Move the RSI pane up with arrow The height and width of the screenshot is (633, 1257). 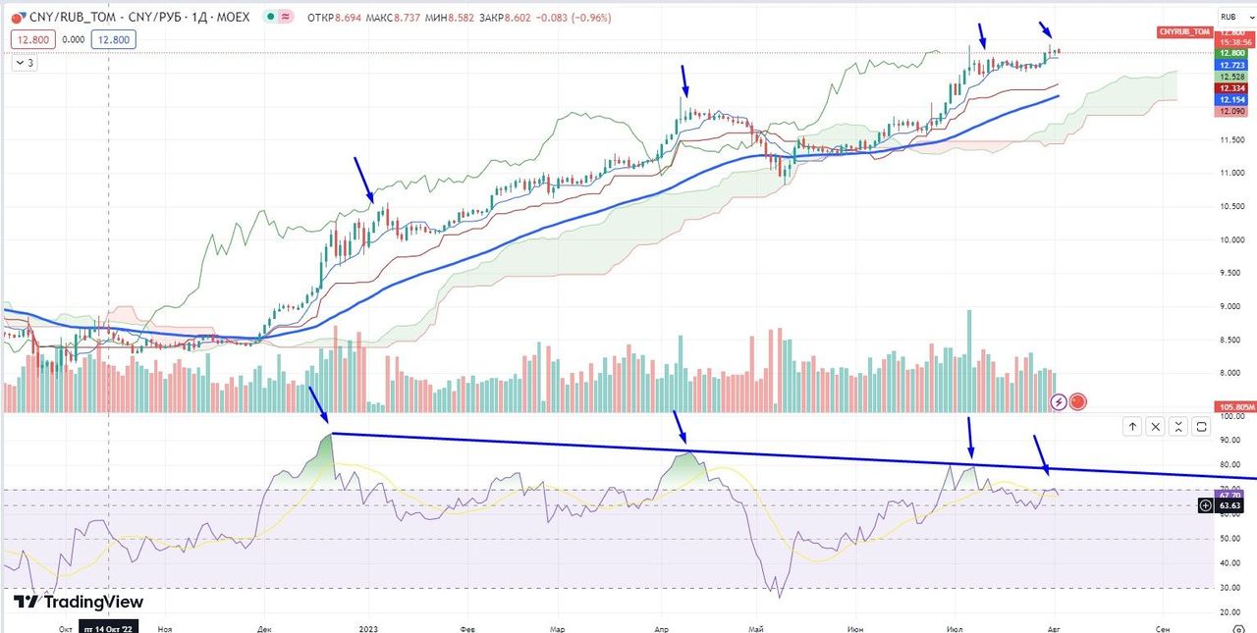pos(1132,426)
